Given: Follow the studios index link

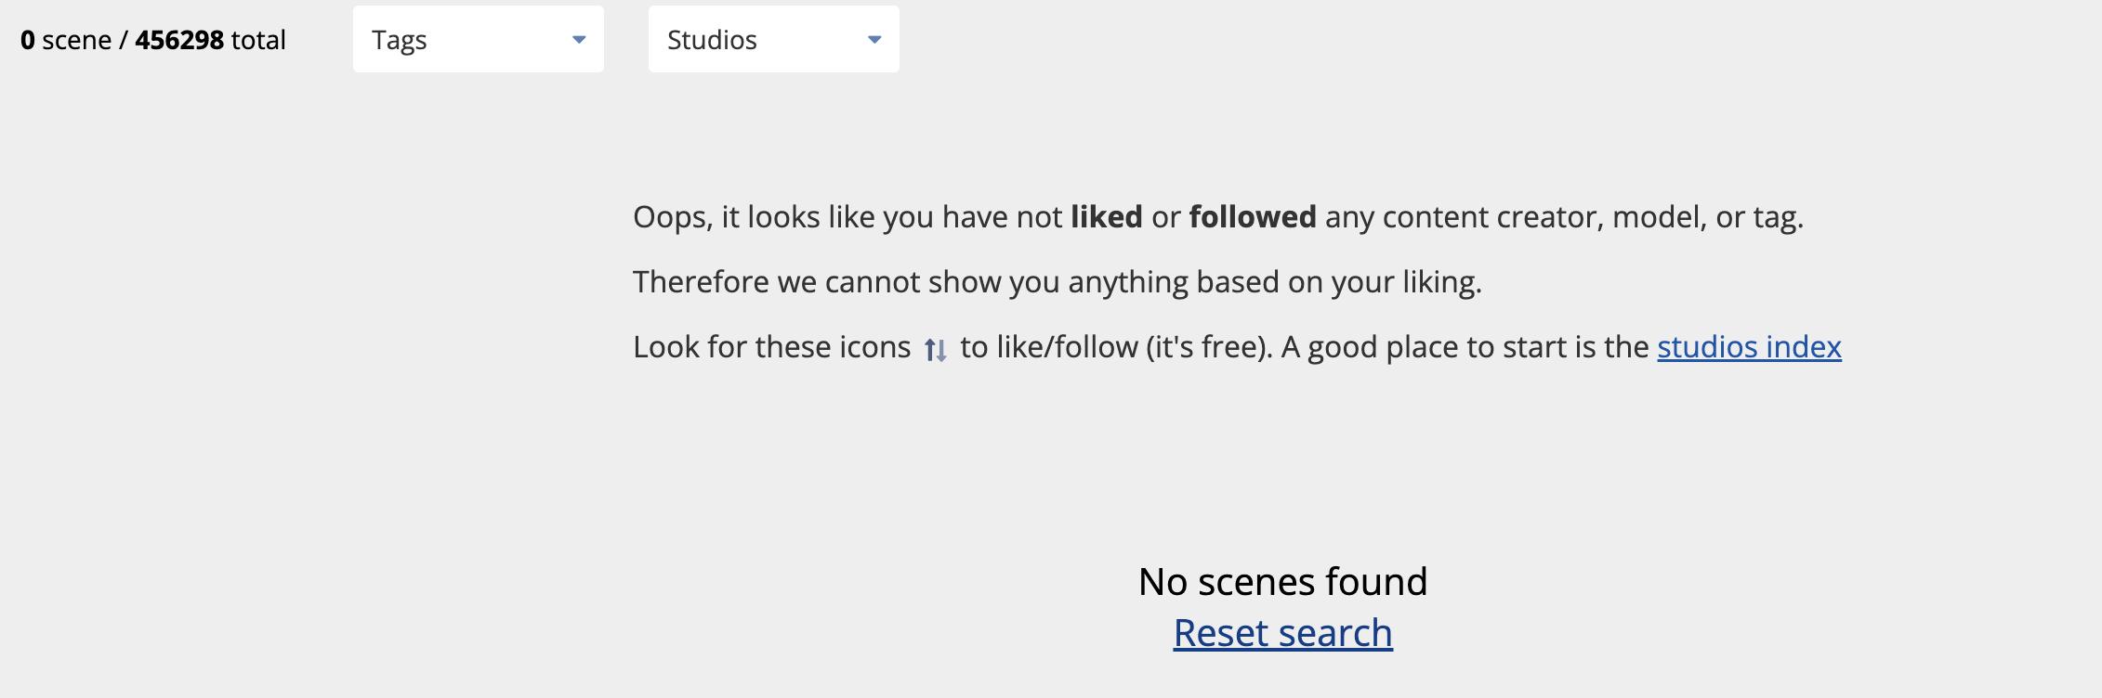Looking at the screenshot, I should click(x=1749, y=346).
